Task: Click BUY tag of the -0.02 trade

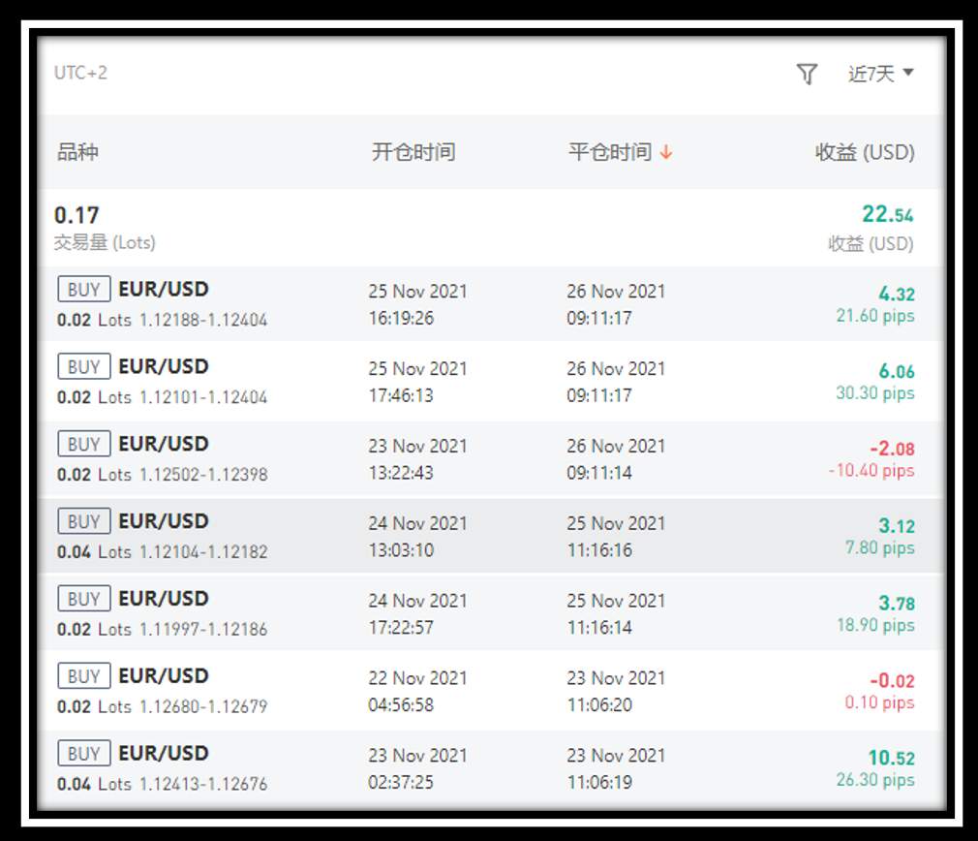Action: pos(84,675)
